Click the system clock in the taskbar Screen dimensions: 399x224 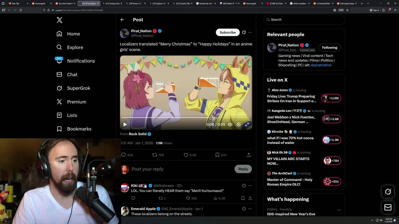tap(388, 220)
